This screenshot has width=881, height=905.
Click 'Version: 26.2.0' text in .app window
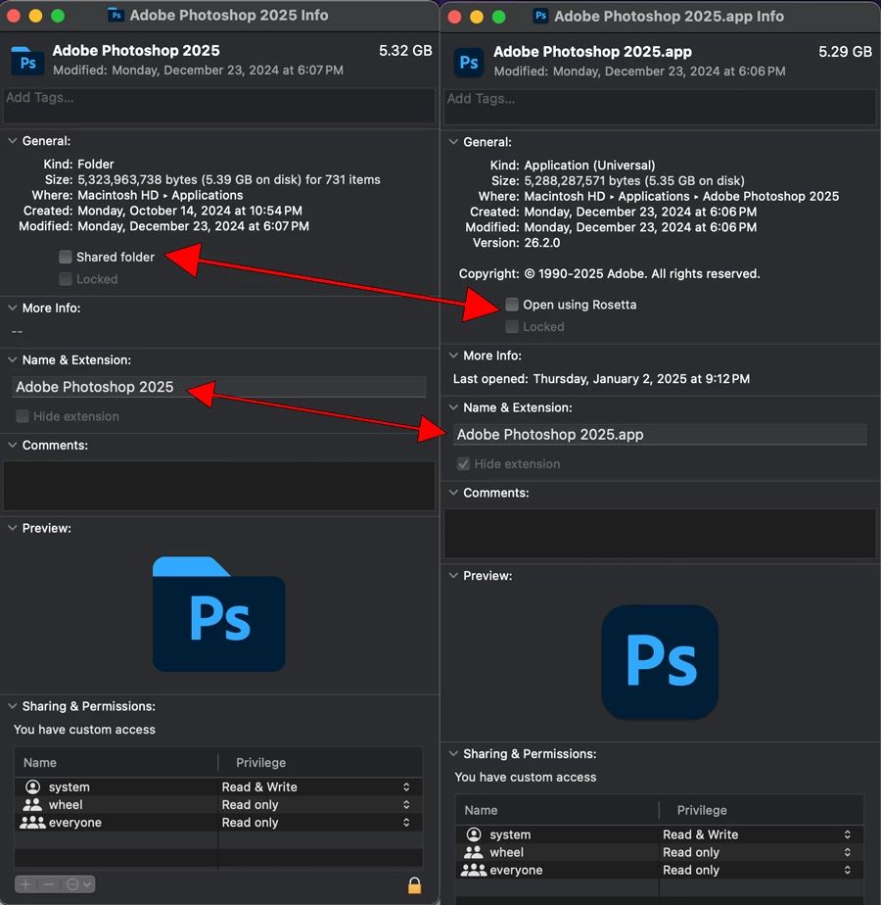click(x=517, y=243)
